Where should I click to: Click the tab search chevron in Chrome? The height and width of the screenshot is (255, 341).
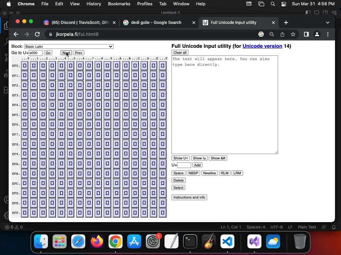pos(328,23)
